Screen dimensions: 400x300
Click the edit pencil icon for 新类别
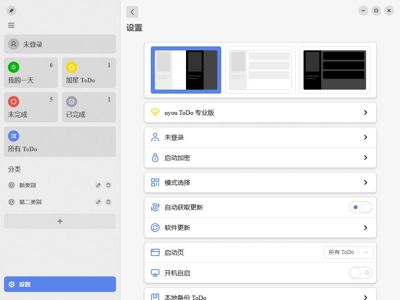98,185
